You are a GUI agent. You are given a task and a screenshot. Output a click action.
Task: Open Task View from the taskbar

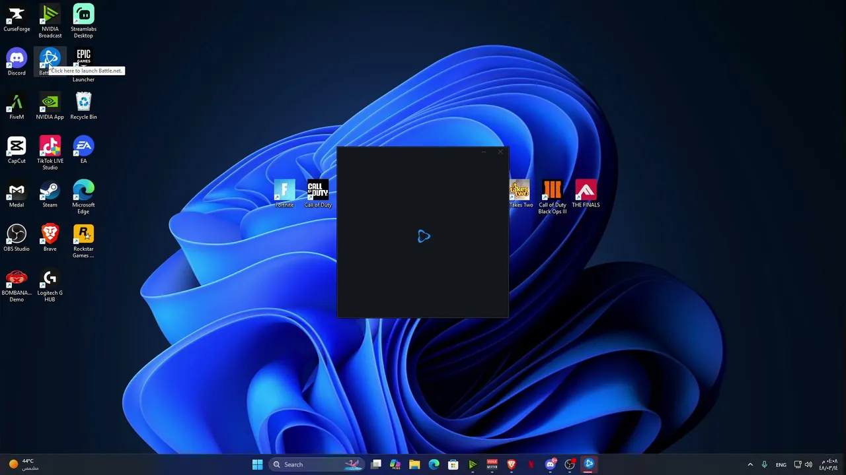(x=376, y=464)
